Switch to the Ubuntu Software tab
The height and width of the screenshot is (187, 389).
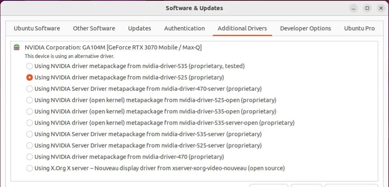click(x=37, y=28)
